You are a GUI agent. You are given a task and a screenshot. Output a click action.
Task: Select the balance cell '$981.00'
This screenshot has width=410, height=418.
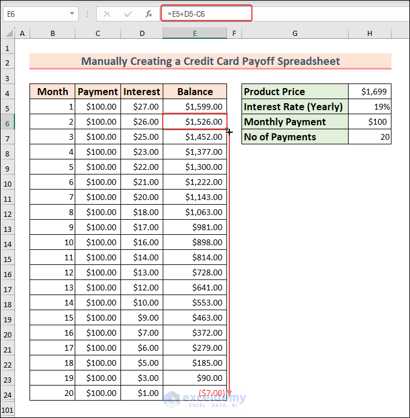click(195, 227)
